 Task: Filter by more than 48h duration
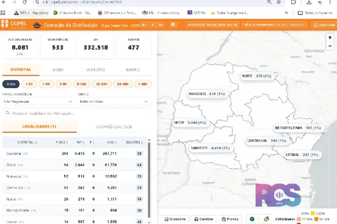pyautogui.click(x=143, y=84)
